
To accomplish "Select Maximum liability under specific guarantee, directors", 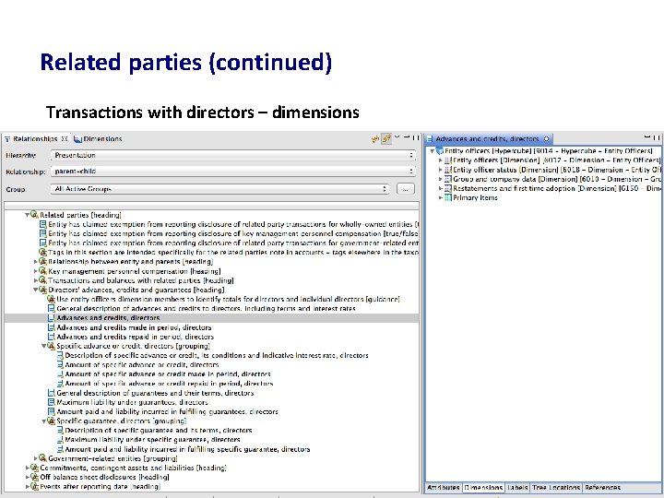I will pos(152,440).
